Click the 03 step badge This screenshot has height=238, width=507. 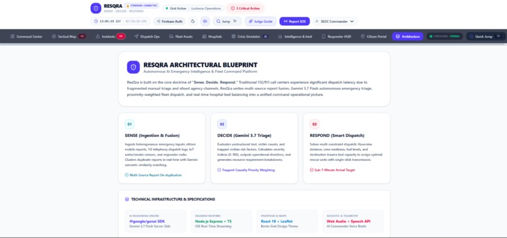click(315, 124)
